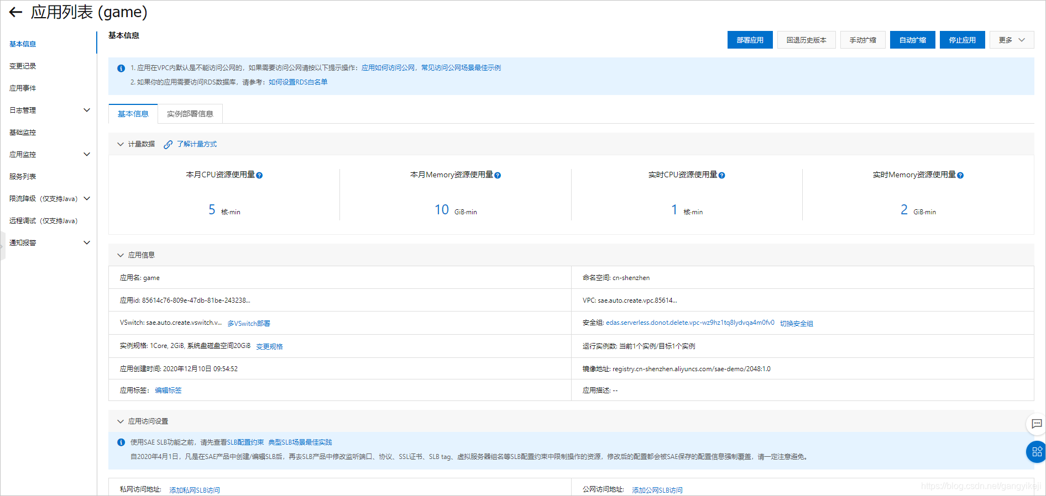This screenshot has height=496, width=1046.
Task: Click the 2 GiB·min realtime memory value
Action: (918, 210)
